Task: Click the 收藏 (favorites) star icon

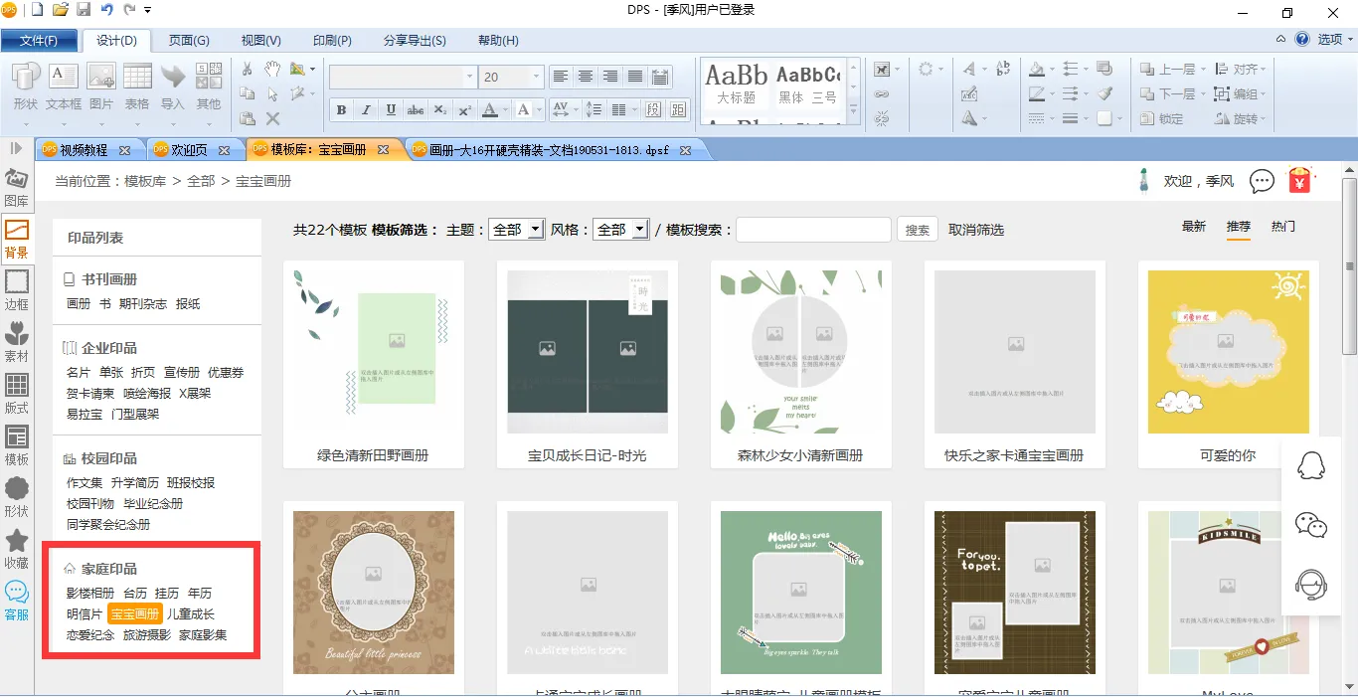Action: (x=17, y=548)
